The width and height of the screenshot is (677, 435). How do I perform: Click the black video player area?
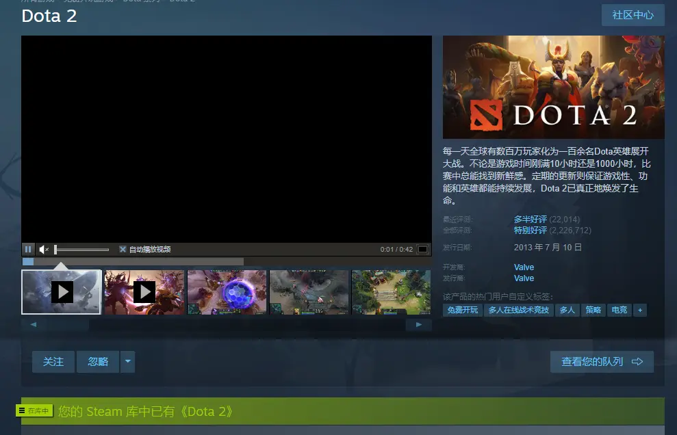pyautogui.click(x=227, y=140)
